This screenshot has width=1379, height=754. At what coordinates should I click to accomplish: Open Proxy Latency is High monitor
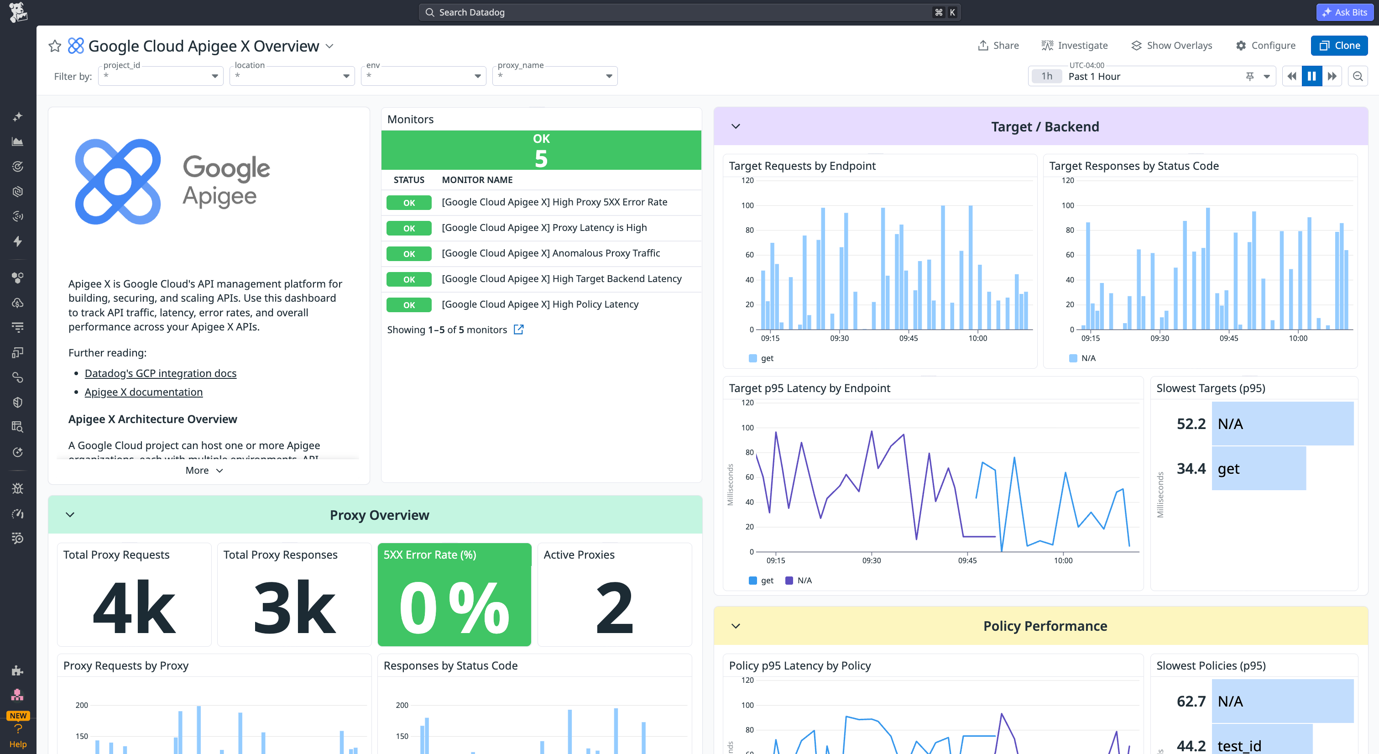tap(544, 228)
